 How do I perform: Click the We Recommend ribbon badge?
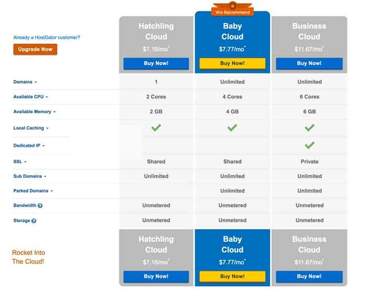click(x=233, y=9)
